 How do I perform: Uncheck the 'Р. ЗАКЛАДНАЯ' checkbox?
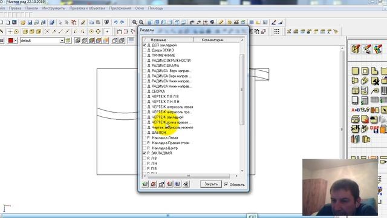point(145,153)
